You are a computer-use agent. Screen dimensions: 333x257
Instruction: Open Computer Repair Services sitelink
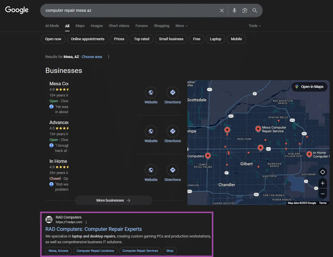(140, 251)
